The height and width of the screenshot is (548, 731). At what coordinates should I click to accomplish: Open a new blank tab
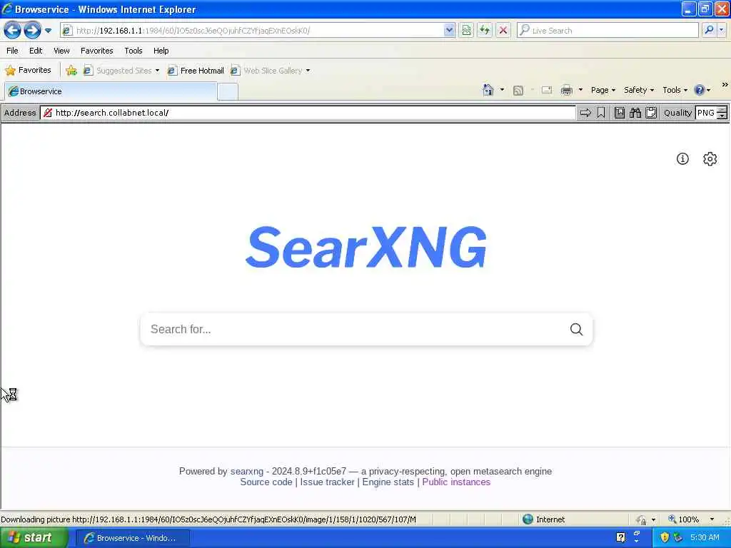click(x=228, y=92)
